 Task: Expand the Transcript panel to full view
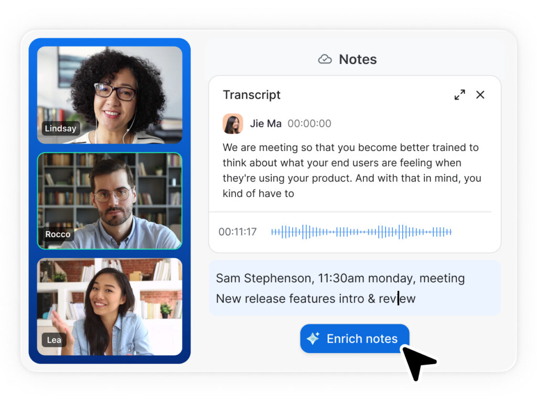click(459, 95)
